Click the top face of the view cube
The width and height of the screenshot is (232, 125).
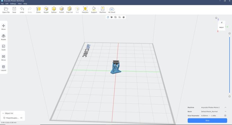222,23
